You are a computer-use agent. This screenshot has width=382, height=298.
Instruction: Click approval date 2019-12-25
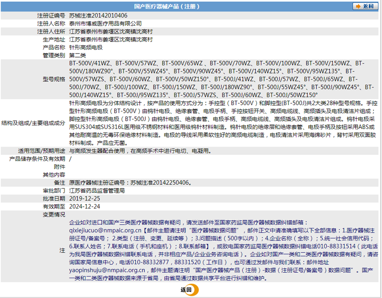(84, 199)
